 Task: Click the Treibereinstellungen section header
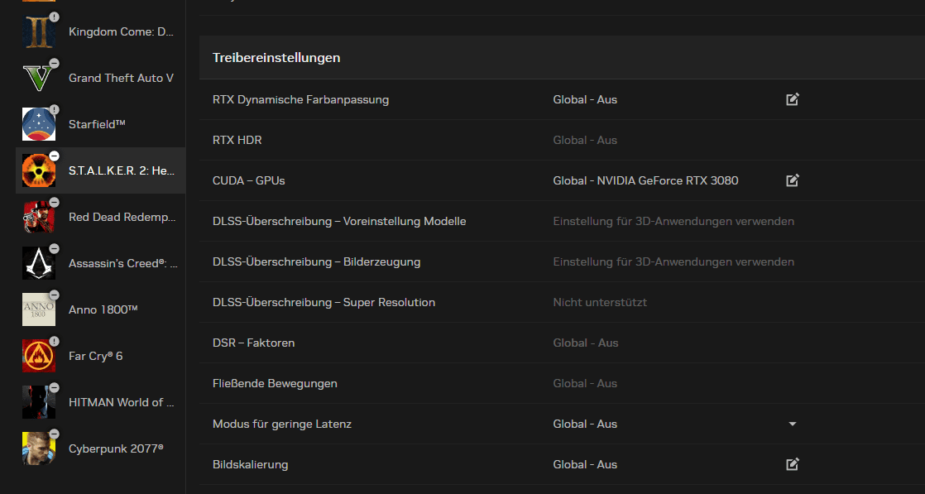pos(276,58)
